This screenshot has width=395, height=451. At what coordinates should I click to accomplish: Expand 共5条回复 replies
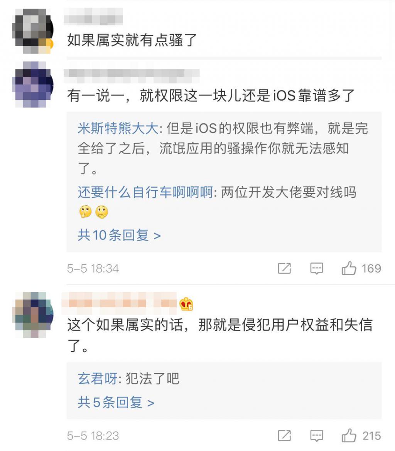coord(116,402)
